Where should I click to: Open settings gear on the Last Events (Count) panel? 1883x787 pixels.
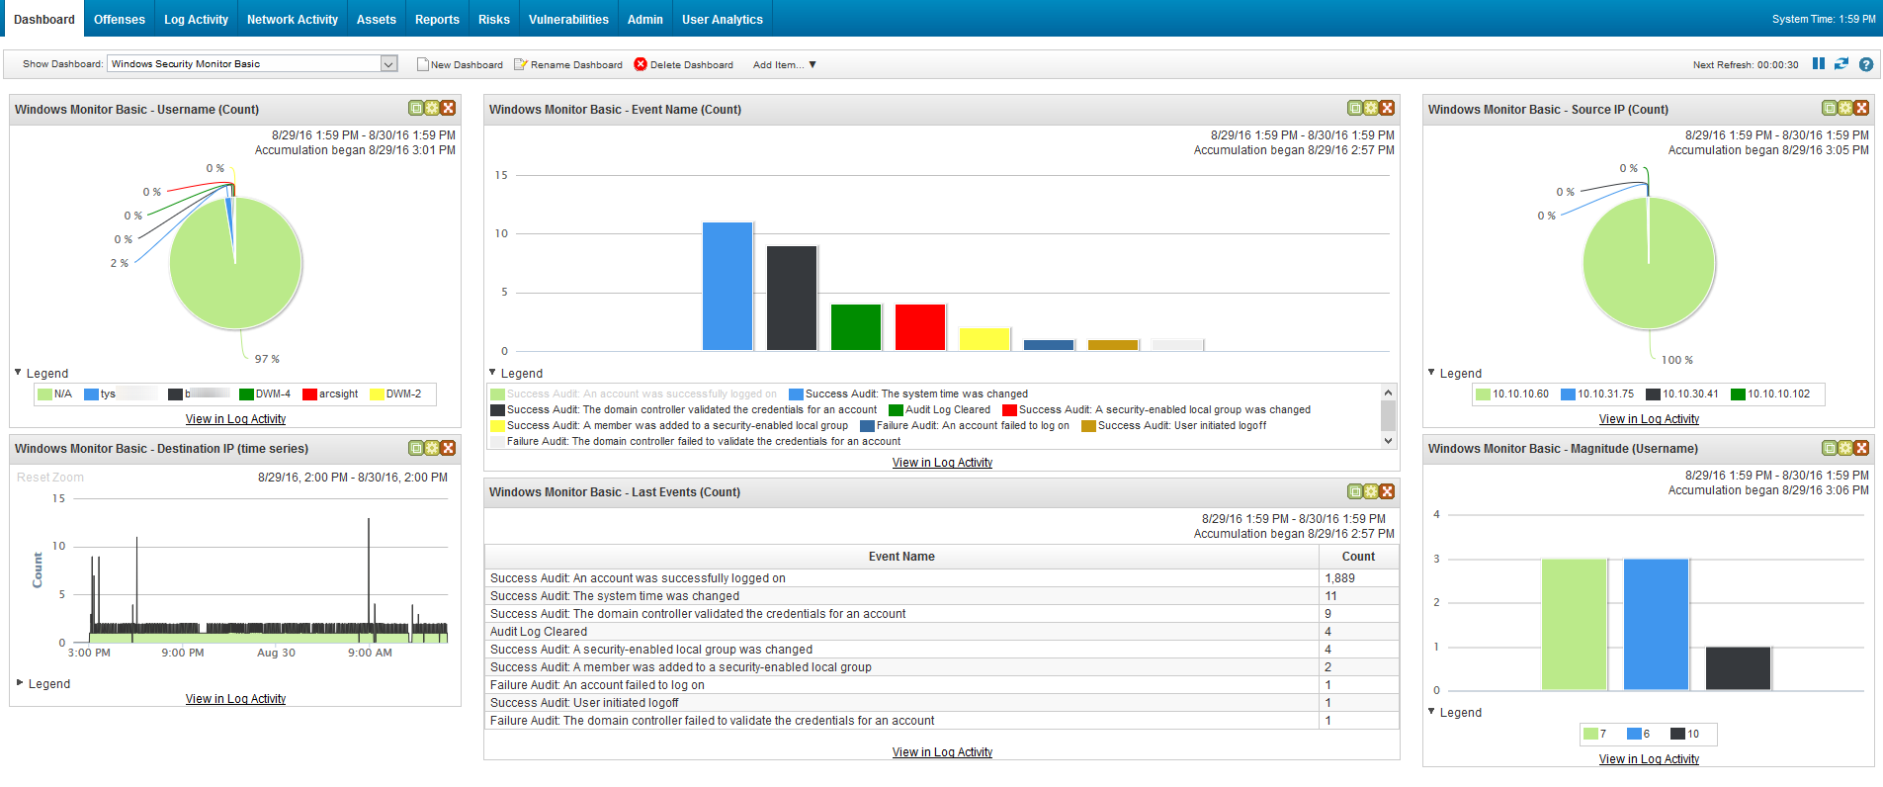point(1371,491)
